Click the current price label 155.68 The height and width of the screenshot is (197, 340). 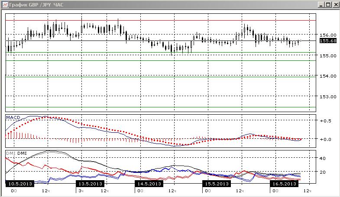(328, 41)
